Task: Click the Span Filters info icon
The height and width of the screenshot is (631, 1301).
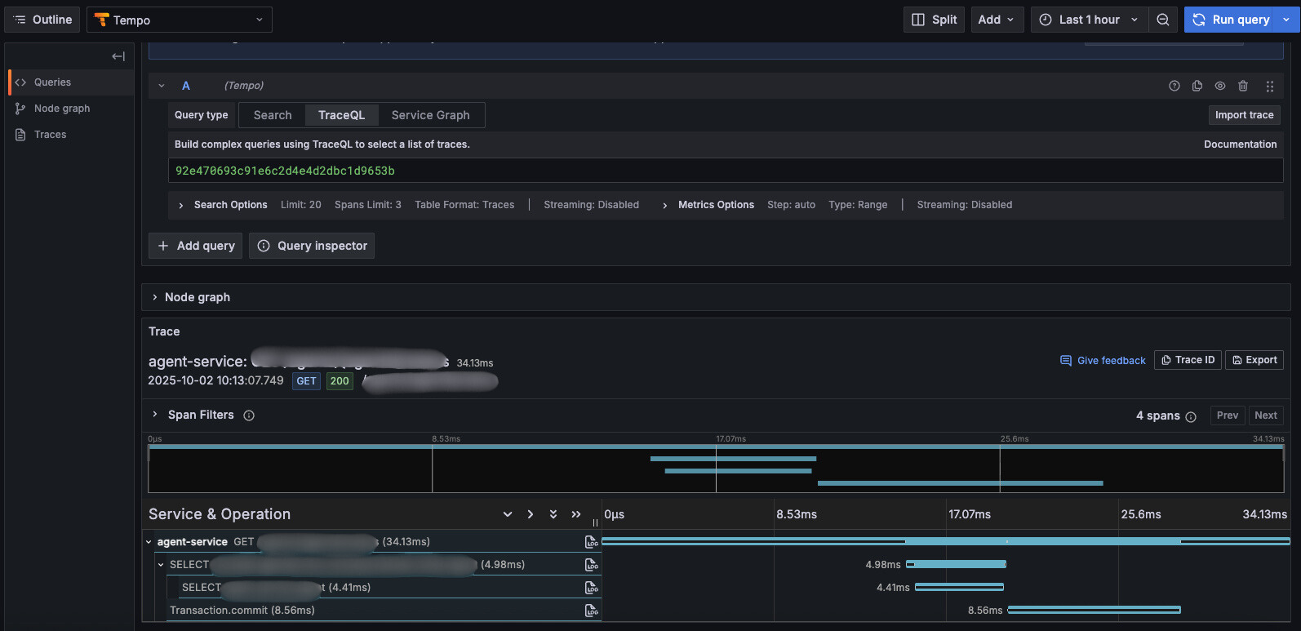Action: [249, 415]
